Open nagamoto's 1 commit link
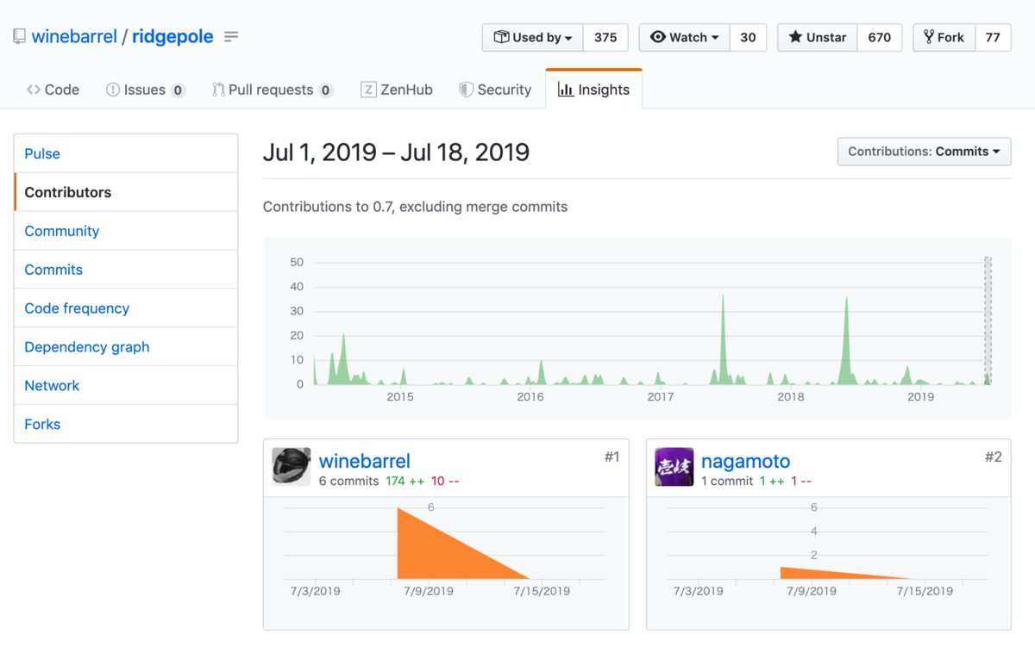The height and width of the screenshot is (653, 1035). pos(727,481)
